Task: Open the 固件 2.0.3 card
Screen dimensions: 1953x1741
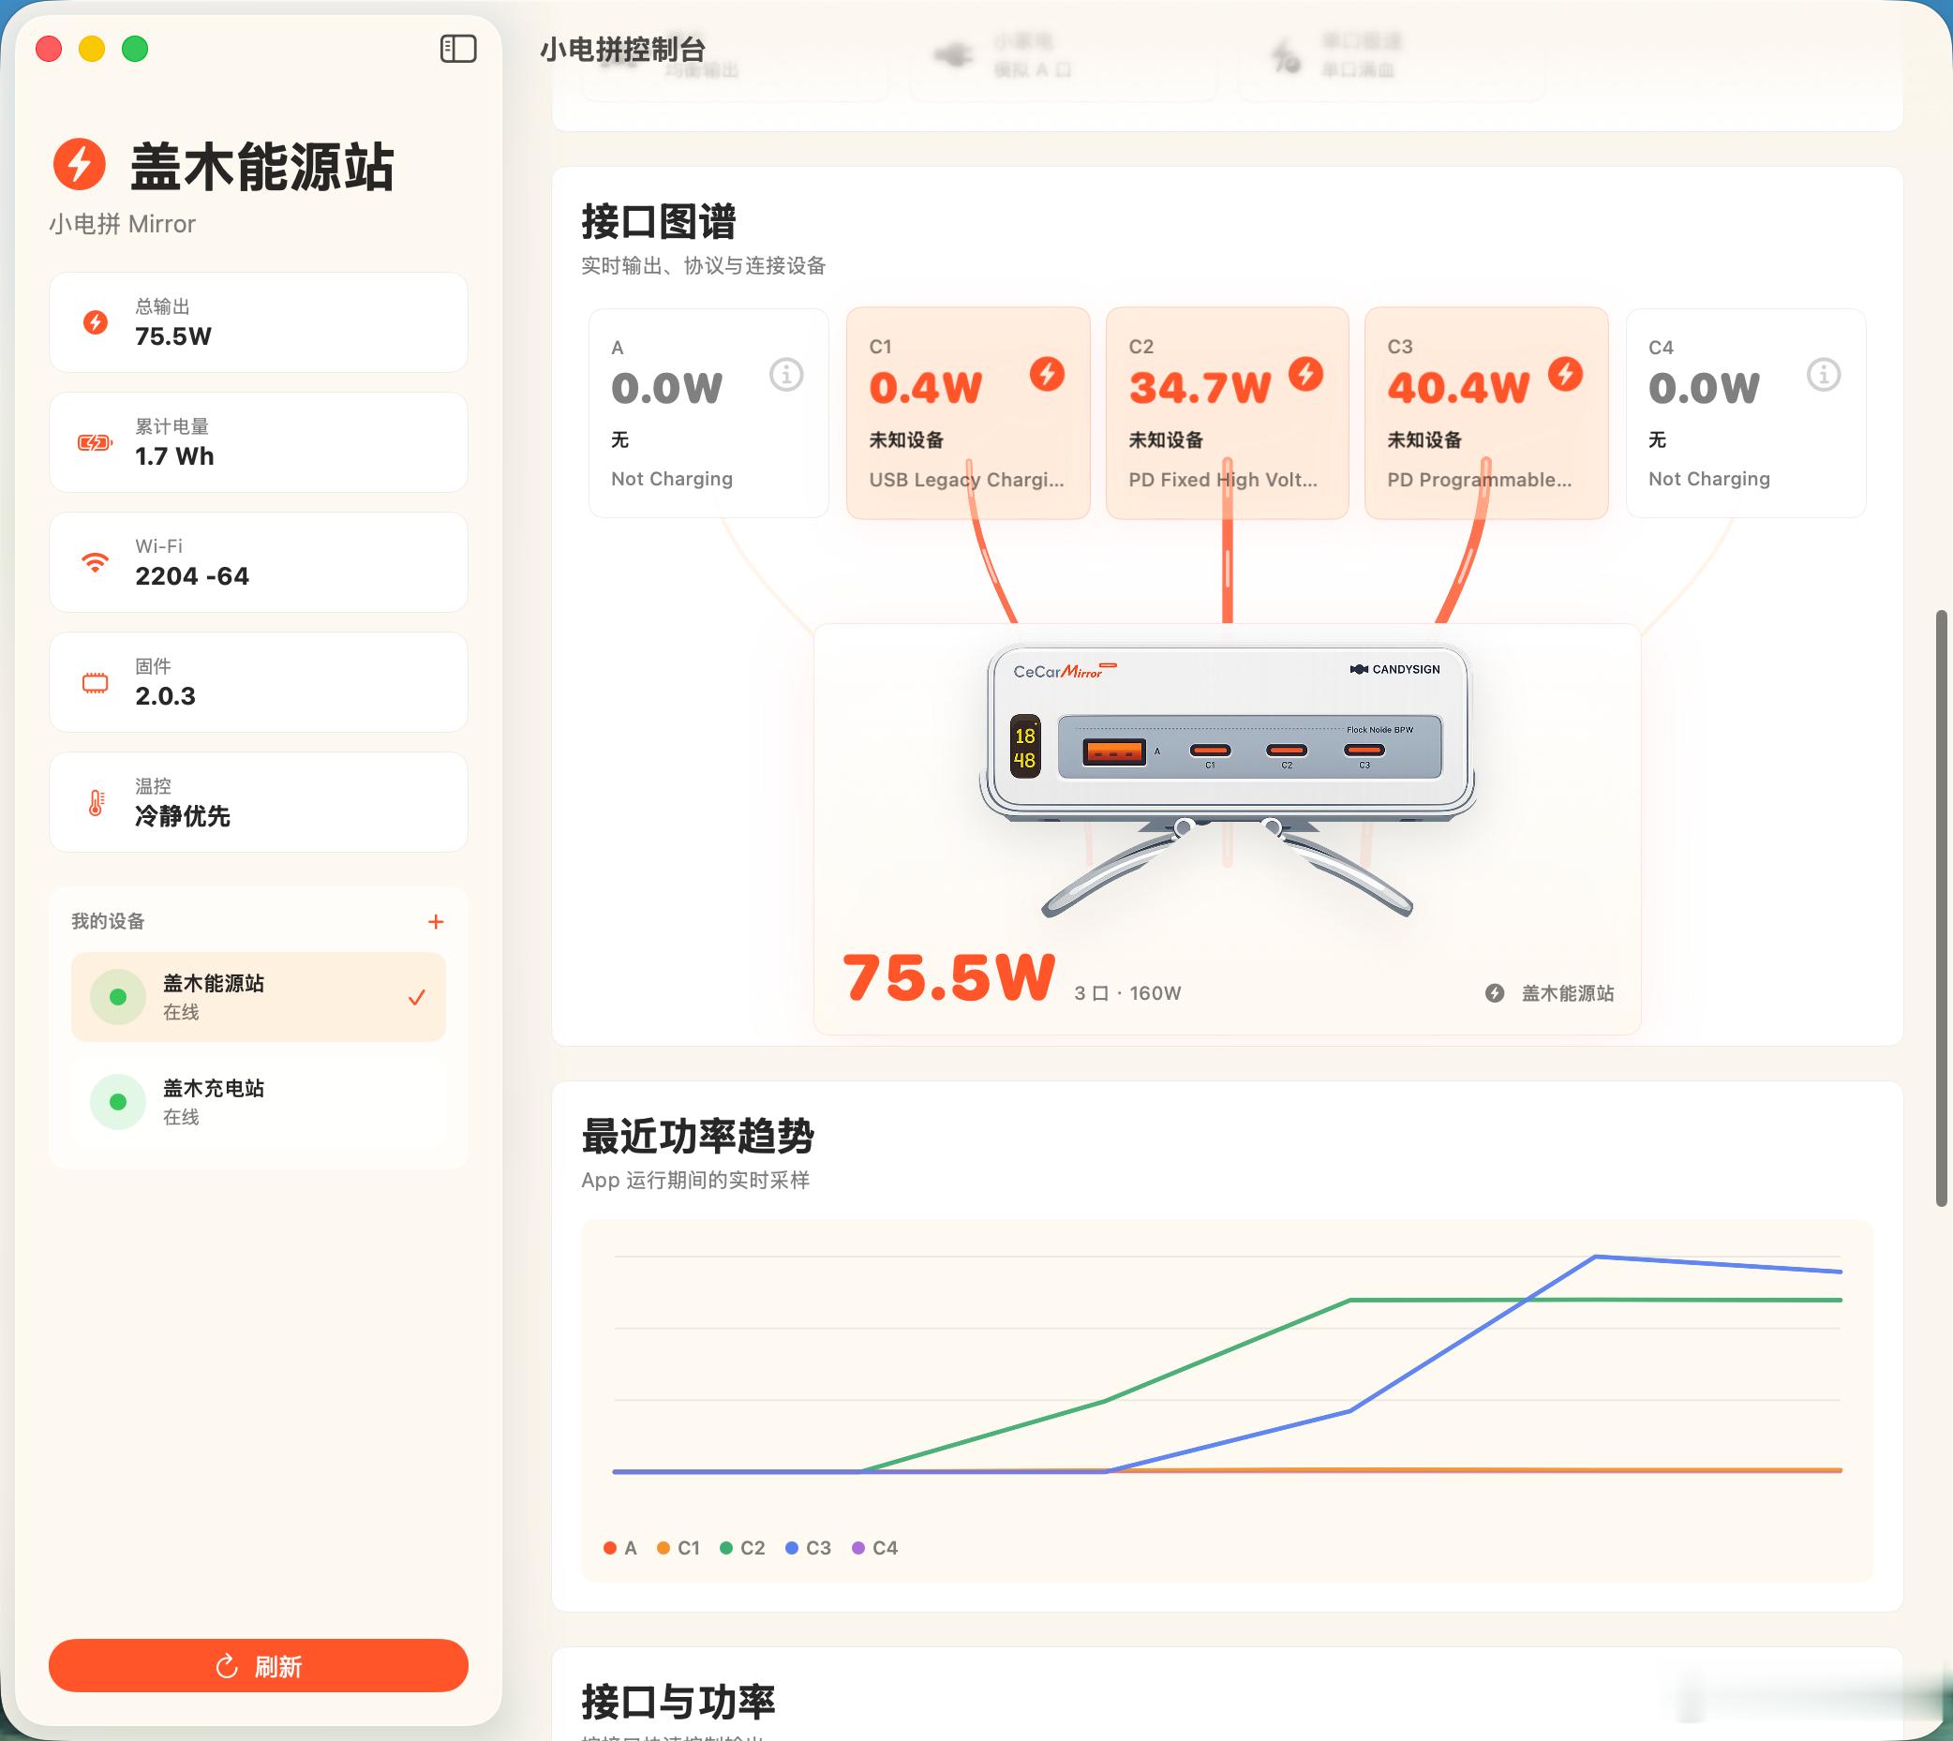Action: coord(259,682)
